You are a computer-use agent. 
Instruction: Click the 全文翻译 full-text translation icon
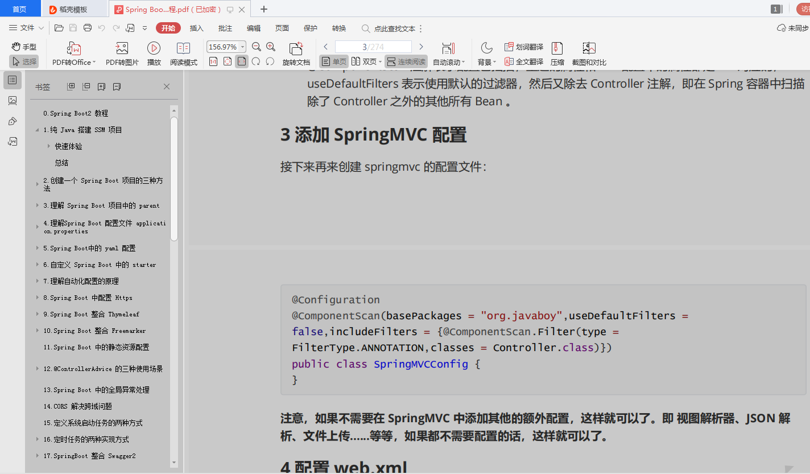click(x=523, y=61)
